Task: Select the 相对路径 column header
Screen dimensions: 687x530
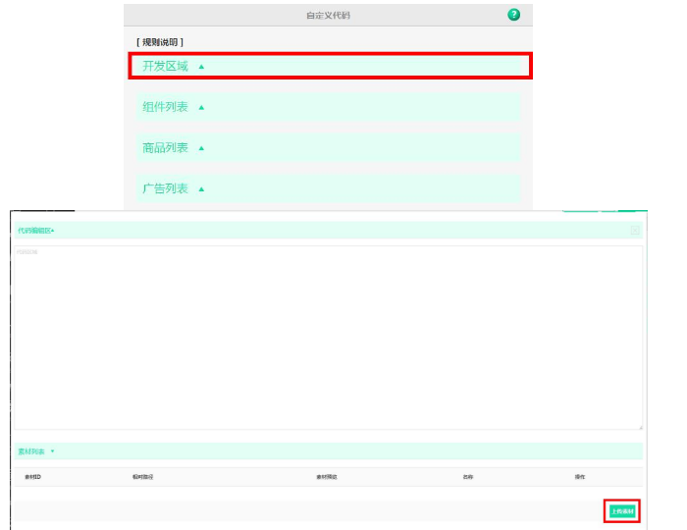Action: (143, 477)
